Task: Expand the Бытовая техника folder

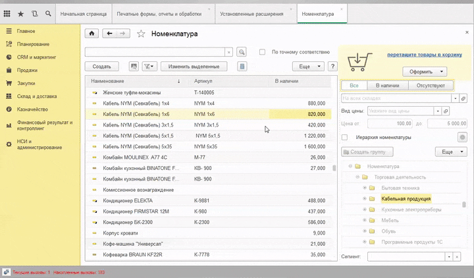Action: pyautogui.click(x=365, y=188)
